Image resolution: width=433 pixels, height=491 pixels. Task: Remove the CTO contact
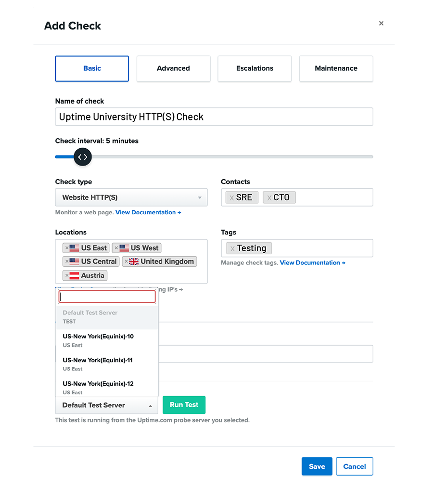pos(269,198)
